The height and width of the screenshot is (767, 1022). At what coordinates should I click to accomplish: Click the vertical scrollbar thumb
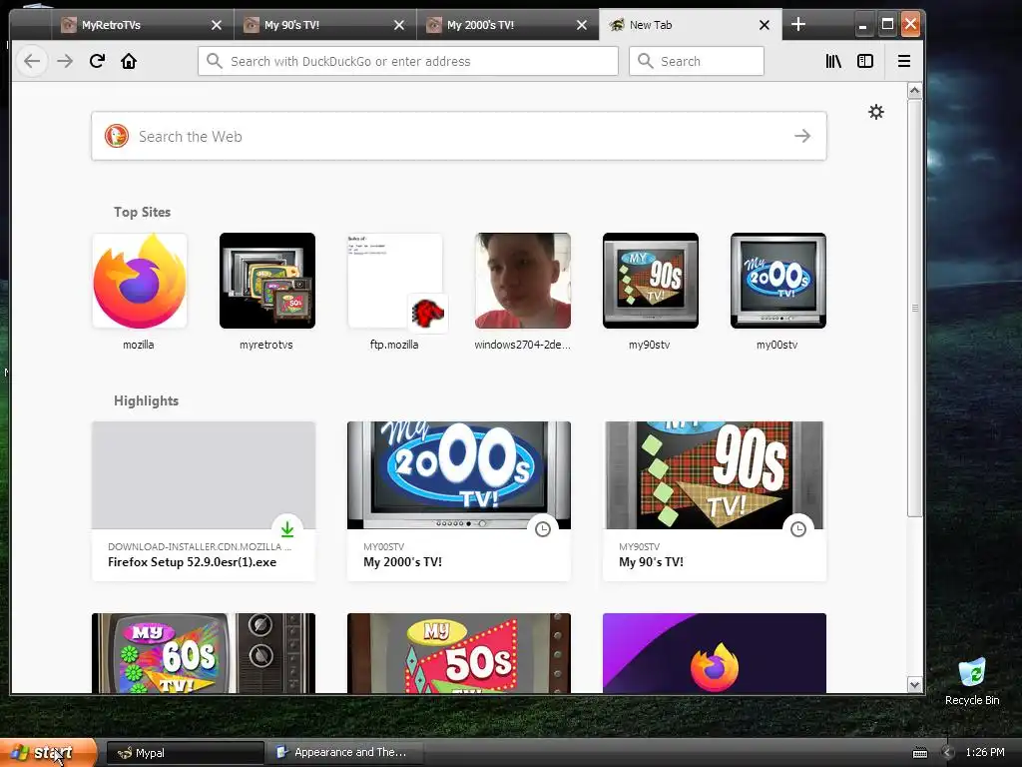tap(914, 308)
